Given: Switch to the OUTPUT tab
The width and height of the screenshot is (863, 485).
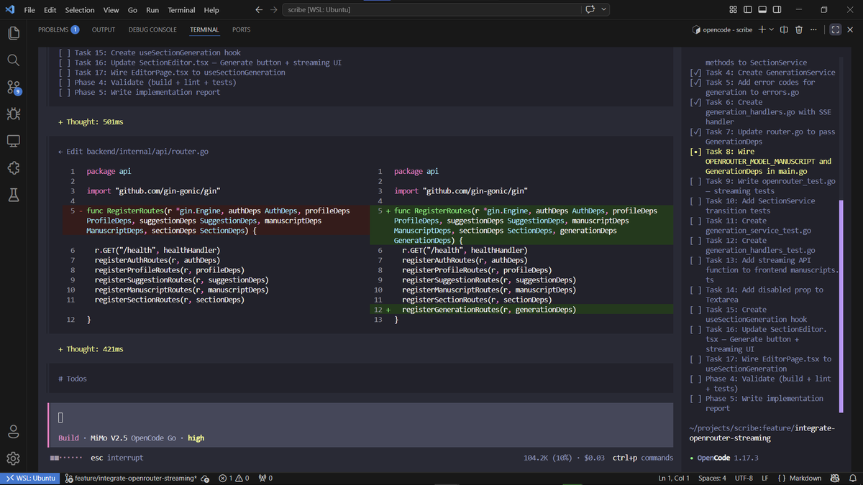Looking at the screenshot, I should 104,29.
